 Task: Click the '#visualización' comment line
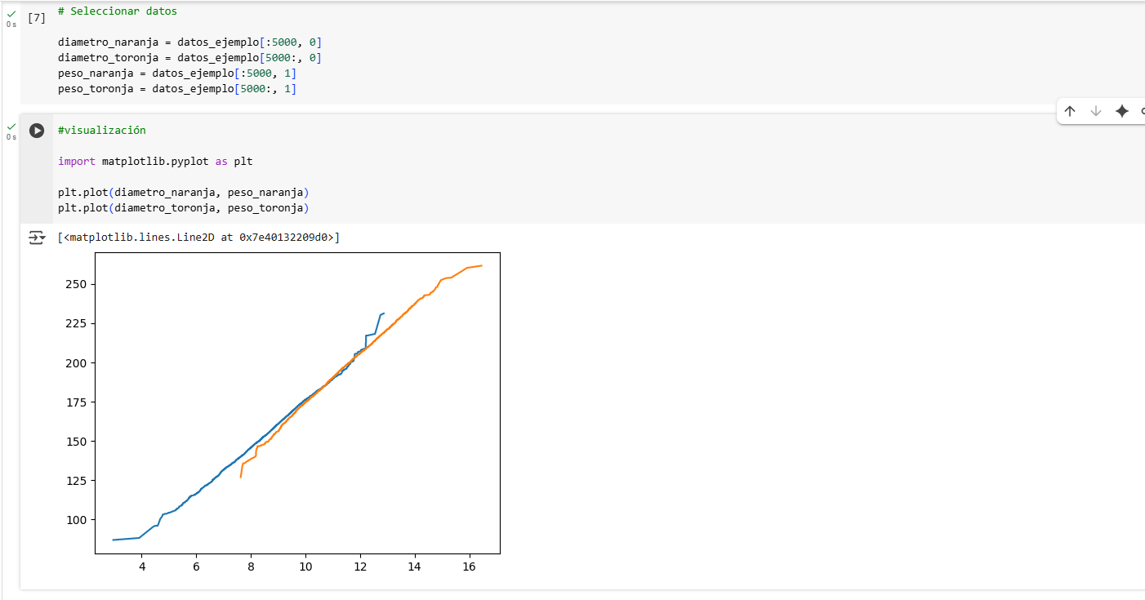click(x=102, y=130)
